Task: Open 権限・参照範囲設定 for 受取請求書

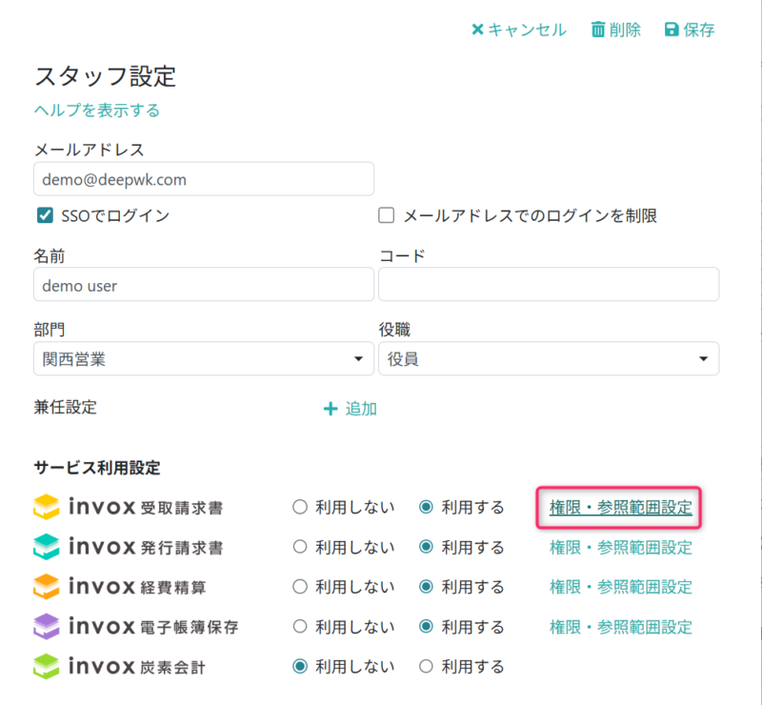Action: pyautogui.click(x=621, y=507)
